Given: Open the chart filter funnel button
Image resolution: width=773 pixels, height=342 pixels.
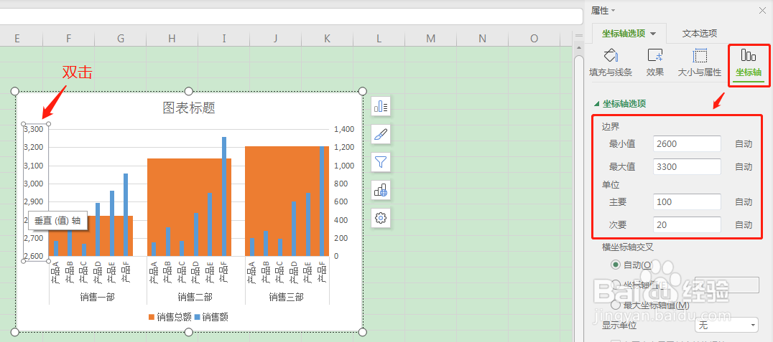Looking at the screenshot, I should 381,162.
